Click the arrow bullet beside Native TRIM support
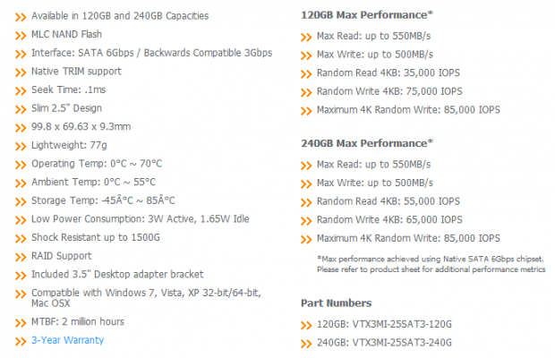555x358 pixels. coord(21,72)
